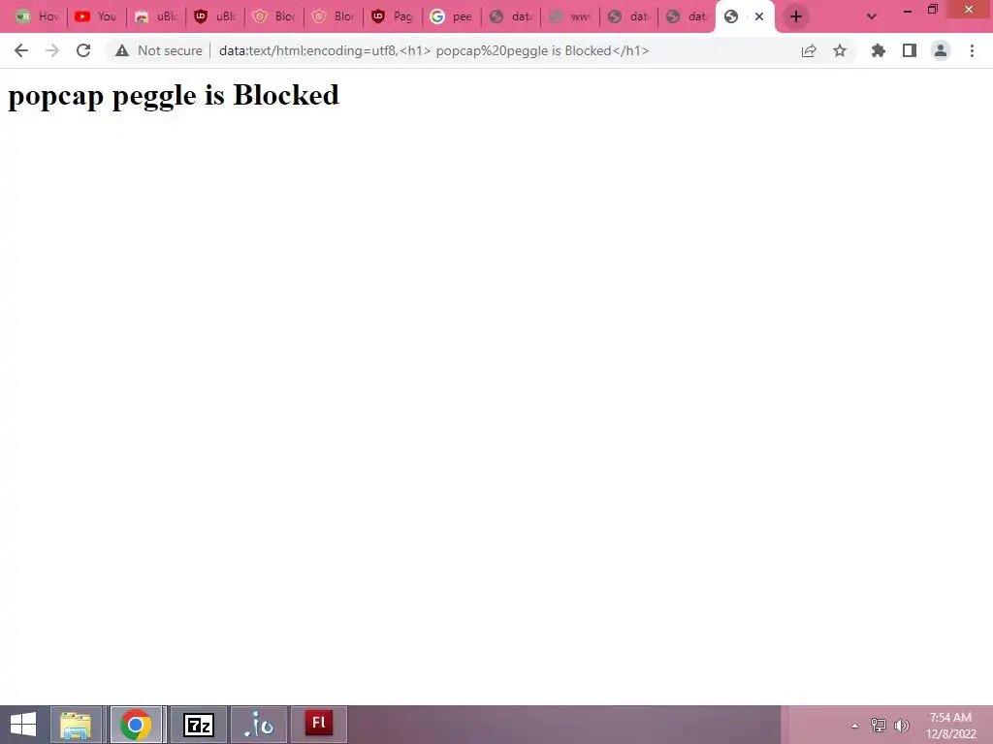The height and width of the screenshot is (744, 993).
Task: Switch to the YouTube tab
Action: (x=96, y=16)
